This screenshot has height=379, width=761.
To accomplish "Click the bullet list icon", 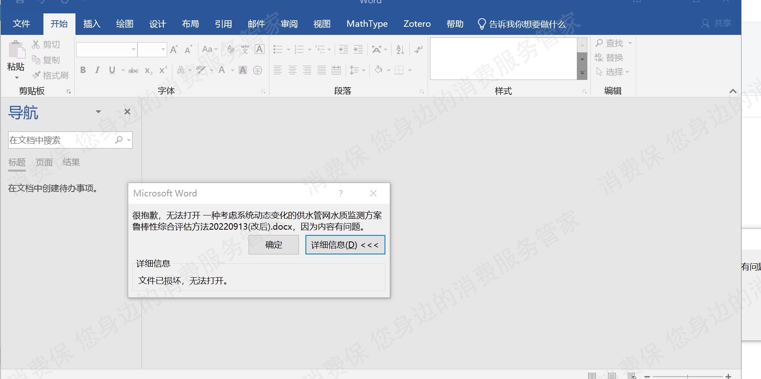I will (x=278, y=50).
